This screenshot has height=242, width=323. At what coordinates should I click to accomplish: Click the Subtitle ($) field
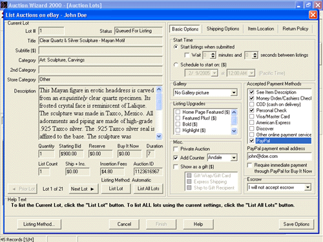101,50
